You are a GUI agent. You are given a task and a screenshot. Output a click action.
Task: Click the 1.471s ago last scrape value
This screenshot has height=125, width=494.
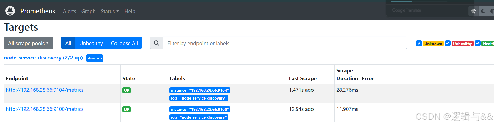301,90
